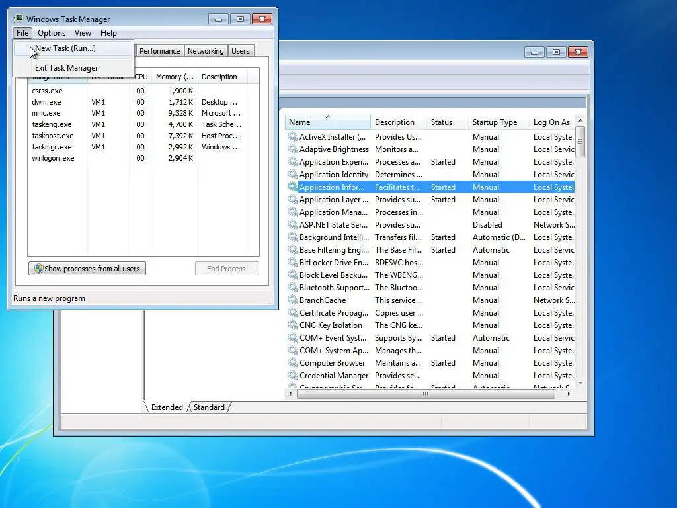
Task: Switch to the Users tab
Action: click(240, 51)
